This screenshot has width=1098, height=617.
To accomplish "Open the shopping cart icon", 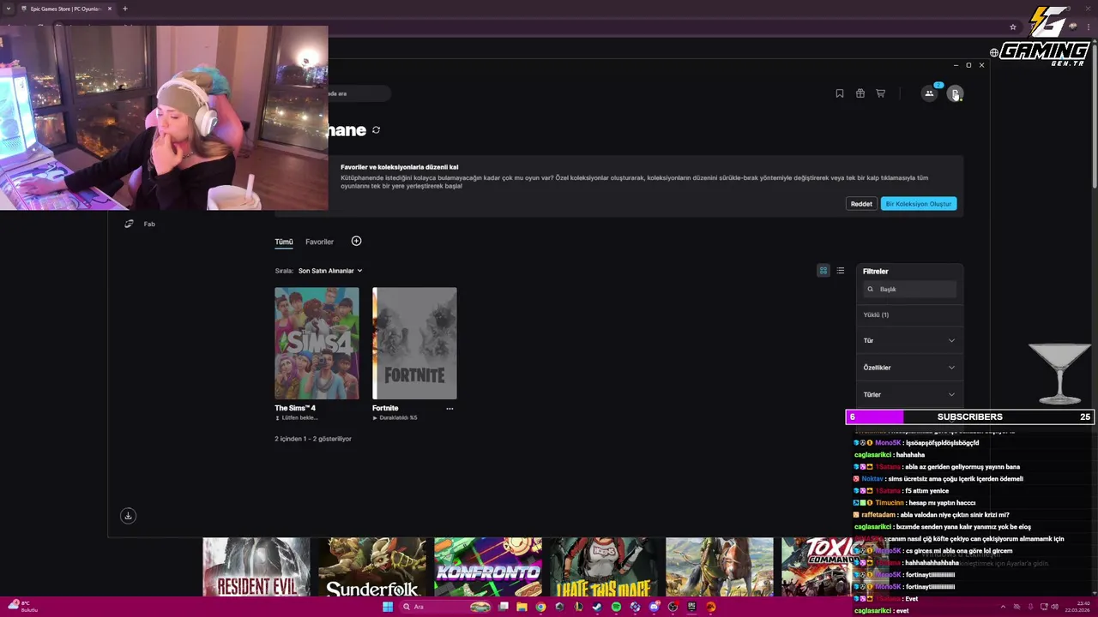I will [x=880, y=93].
